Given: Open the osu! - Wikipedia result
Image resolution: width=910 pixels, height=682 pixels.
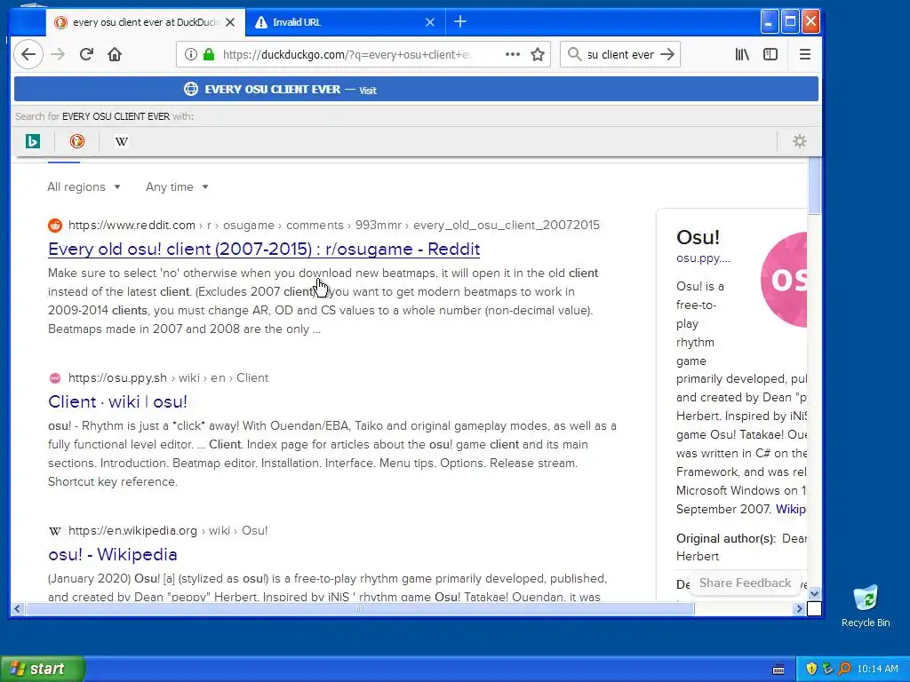Looking at the screenshot, I should 113,554.
